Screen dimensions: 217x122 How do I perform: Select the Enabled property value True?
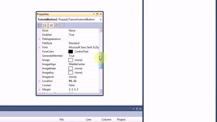(x=72, y=35)
